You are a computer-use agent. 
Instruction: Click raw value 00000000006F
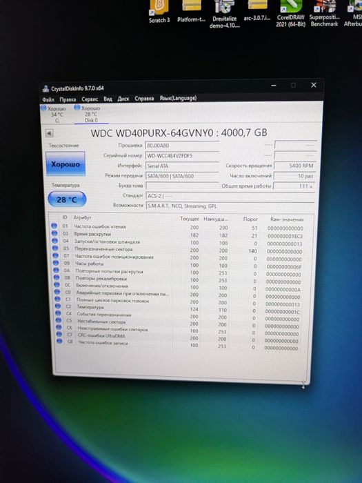(284, 267)
